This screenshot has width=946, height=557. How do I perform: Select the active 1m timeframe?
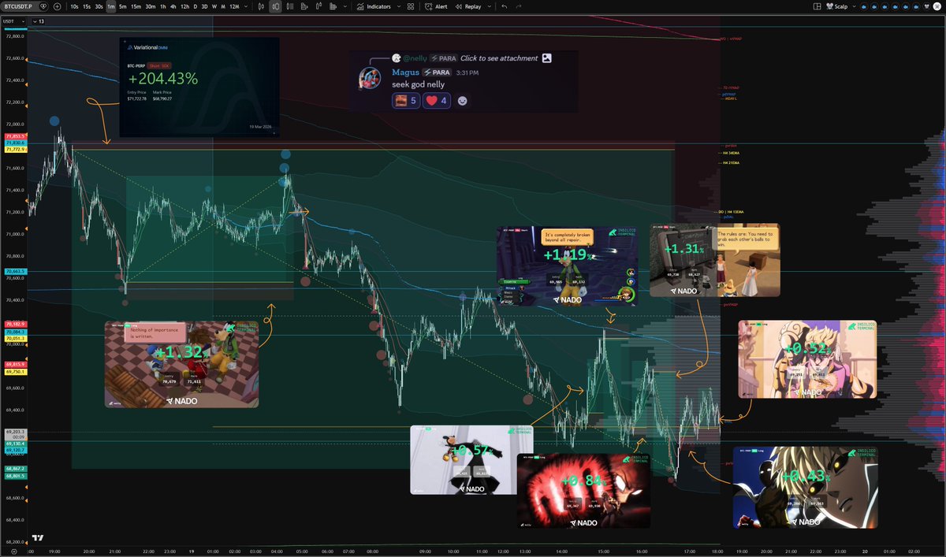point(111,6)
